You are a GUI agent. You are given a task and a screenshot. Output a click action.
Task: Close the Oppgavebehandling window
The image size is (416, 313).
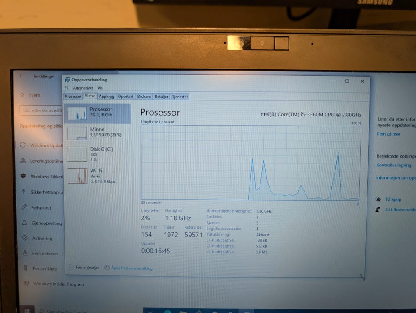362,81
